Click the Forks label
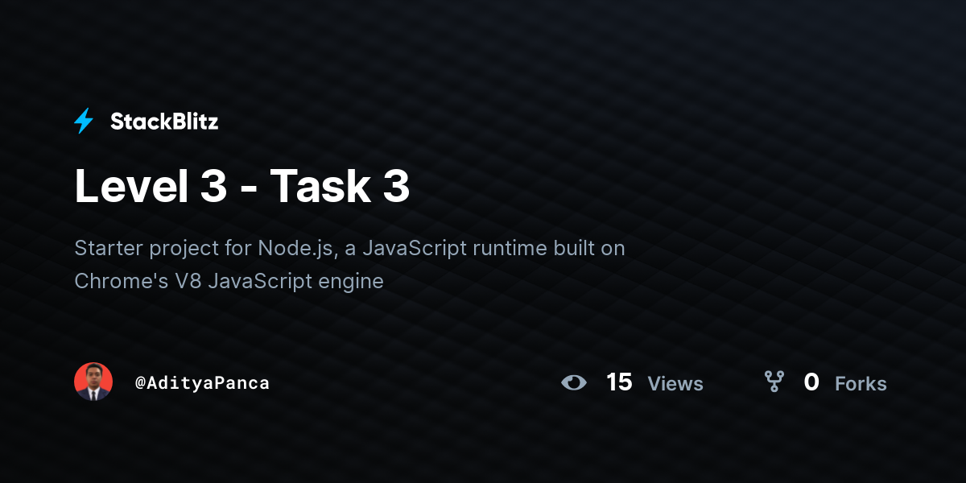Viewport: 966px width, 483px height. point(861,384)
